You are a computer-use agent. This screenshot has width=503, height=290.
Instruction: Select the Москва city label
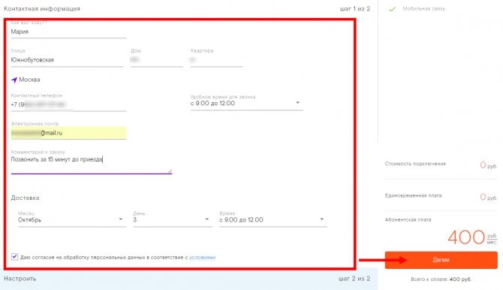tap(29, 80)
